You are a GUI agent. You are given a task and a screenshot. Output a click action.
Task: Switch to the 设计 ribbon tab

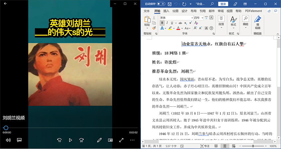pyautogui.click(x=185, y=11)
